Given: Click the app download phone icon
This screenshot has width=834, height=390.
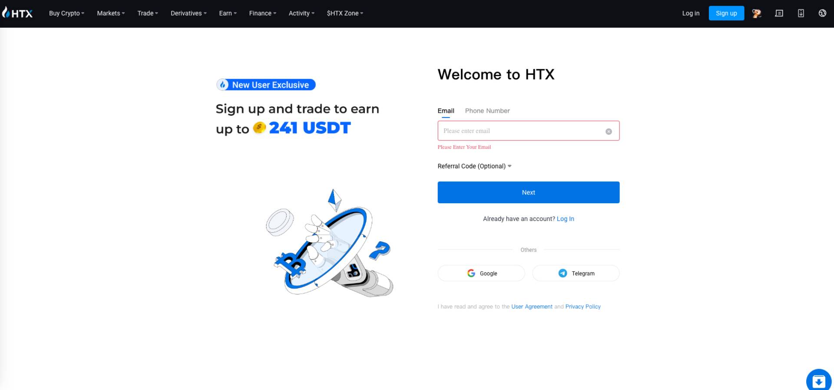Looking at the screenshot, I should (801, 13).
